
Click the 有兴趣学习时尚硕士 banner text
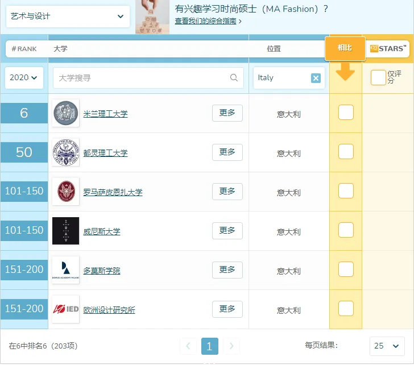point(251,9)
